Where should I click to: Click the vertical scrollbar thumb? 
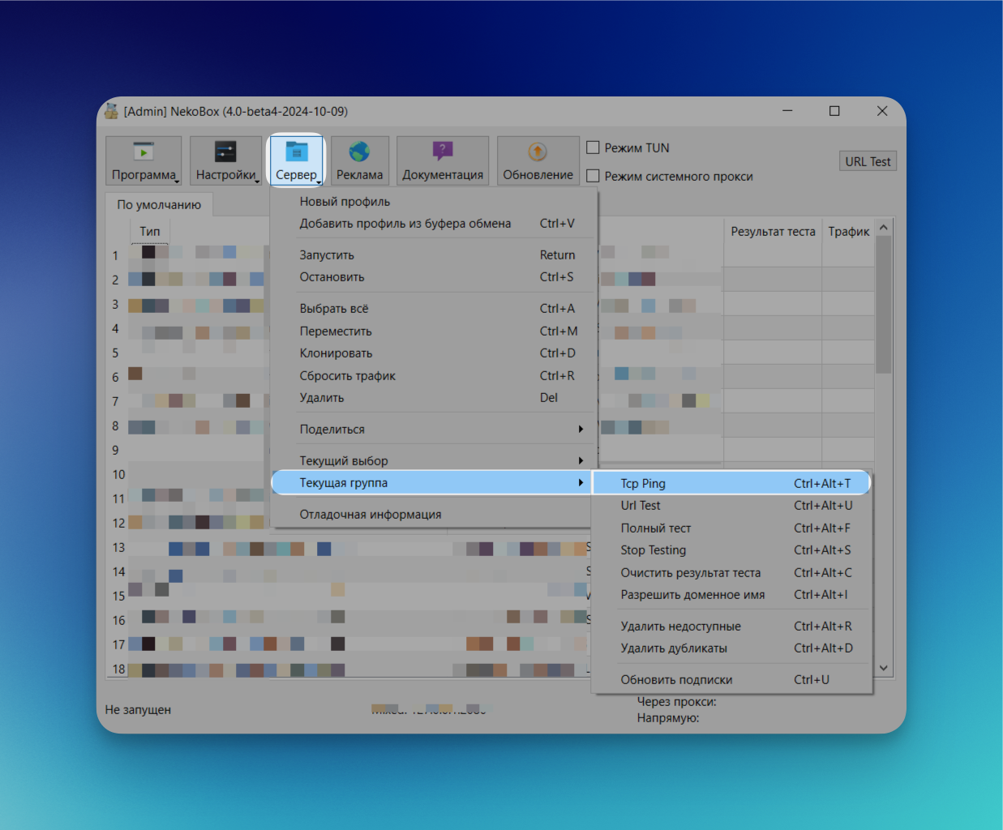click(884, 305)
